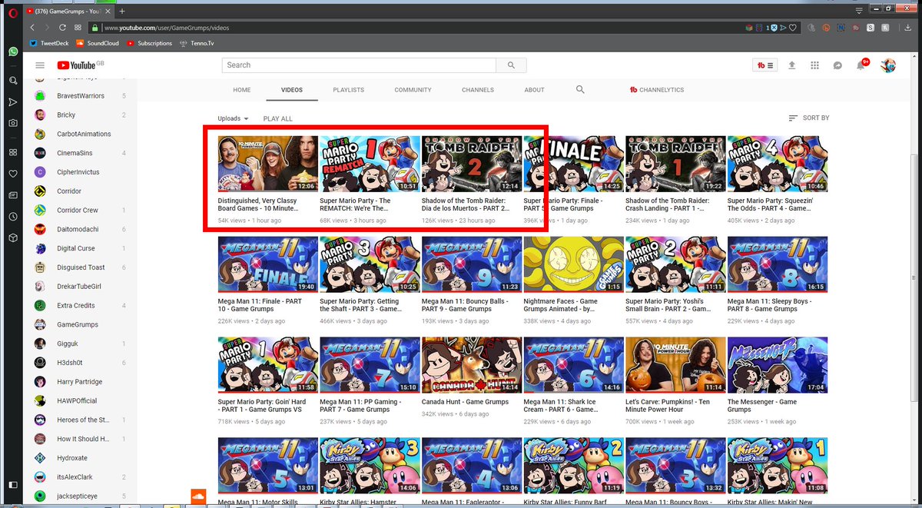Open the GameGrumps subscription in the sidebar
This screenshot has height=508, width=922.
(x=77, y=324)
